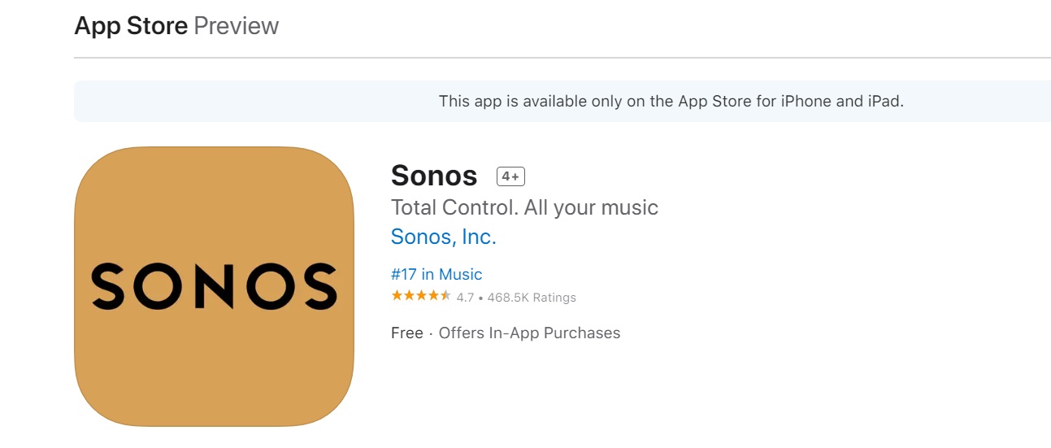Click the 4+ age rating badge
This screenshot has width=1051, height=448.
511,176
